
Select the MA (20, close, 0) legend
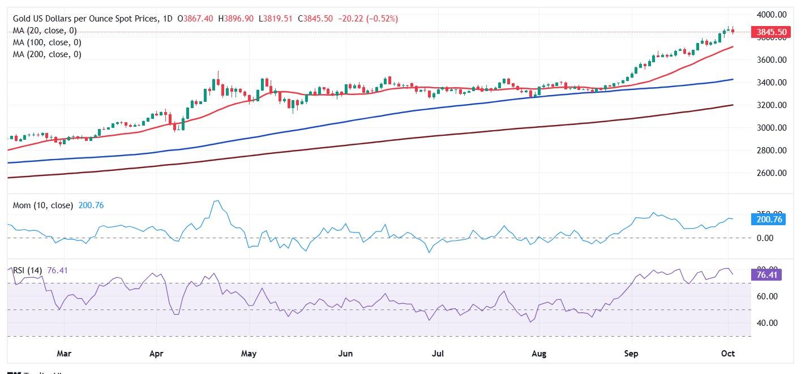46,31
